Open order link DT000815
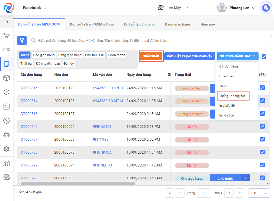The image size is (274, 201). (29, 88)
